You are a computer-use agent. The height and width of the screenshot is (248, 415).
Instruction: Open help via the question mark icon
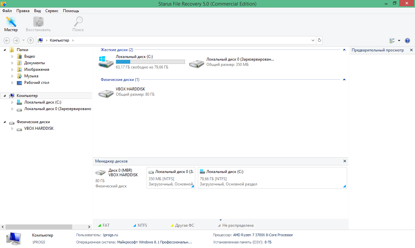coord(407,40)
